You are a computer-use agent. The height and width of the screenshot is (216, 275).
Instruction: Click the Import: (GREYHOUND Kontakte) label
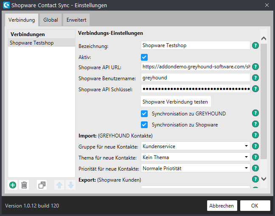coord(115,136)
